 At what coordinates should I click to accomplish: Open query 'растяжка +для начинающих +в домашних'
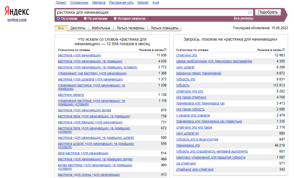pos(90,61)
